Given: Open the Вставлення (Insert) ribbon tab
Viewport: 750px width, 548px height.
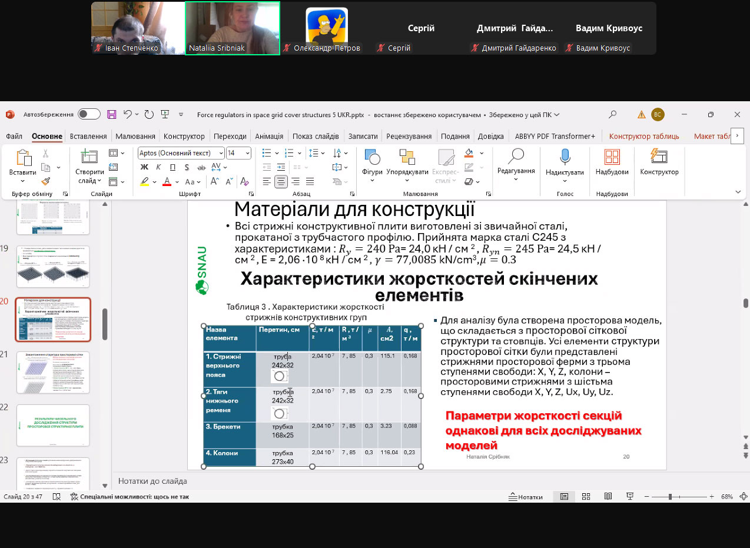Looking at the screenshot, I should 88,136.
